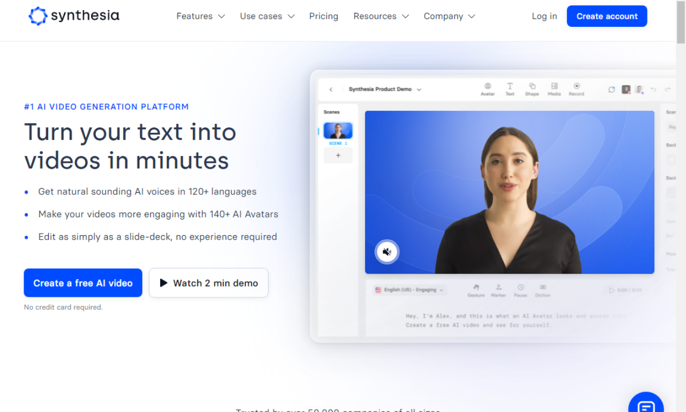Click the Gesture icon below the video
Viewport: 686px width, 412px height.
coord(476,291)
